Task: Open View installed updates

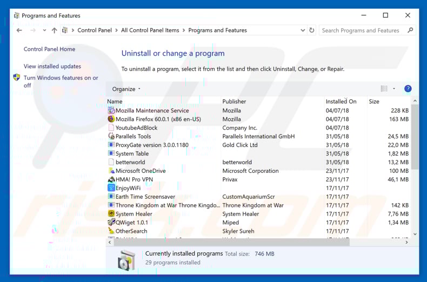Action: [52, 66]
